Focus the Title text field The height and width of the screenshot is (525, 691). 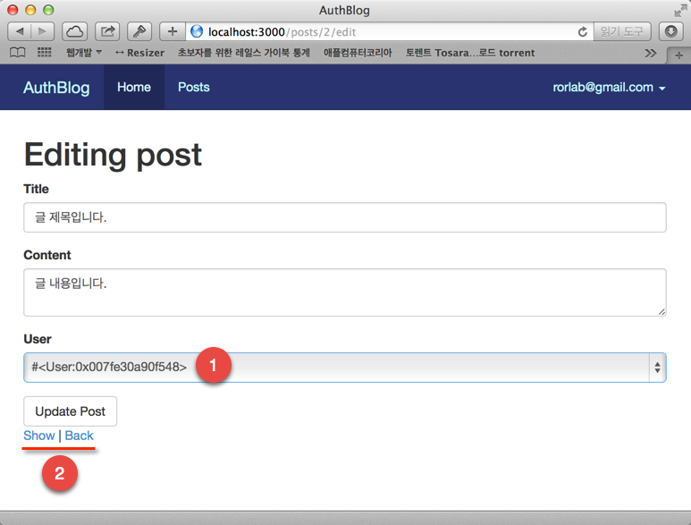coord(344,217)
